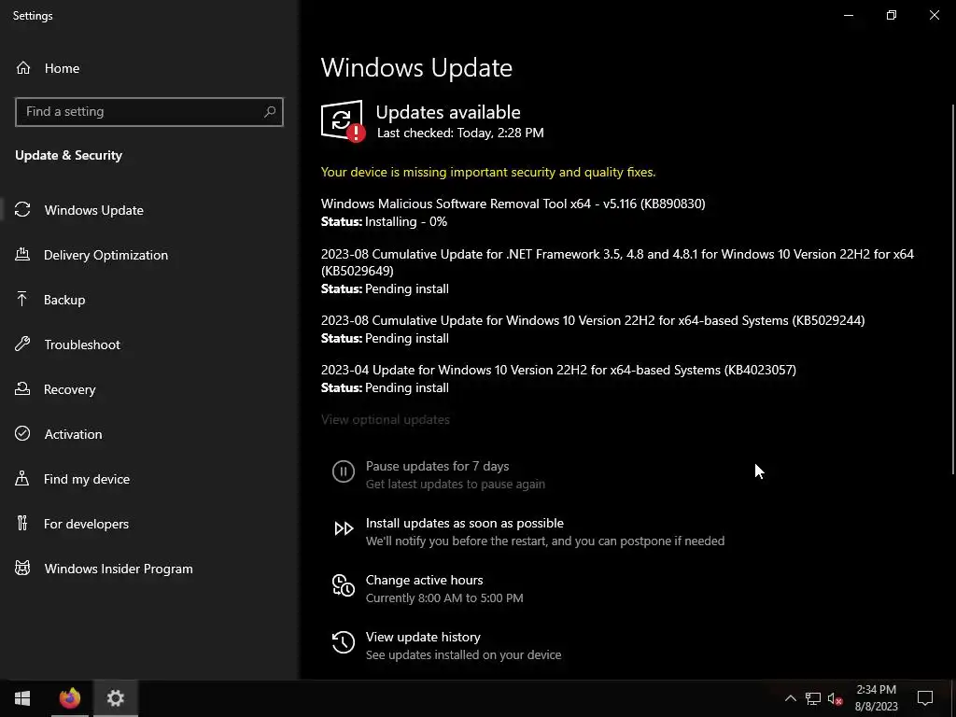Click the Delivery Optimization icon

[x=22, y=254]
